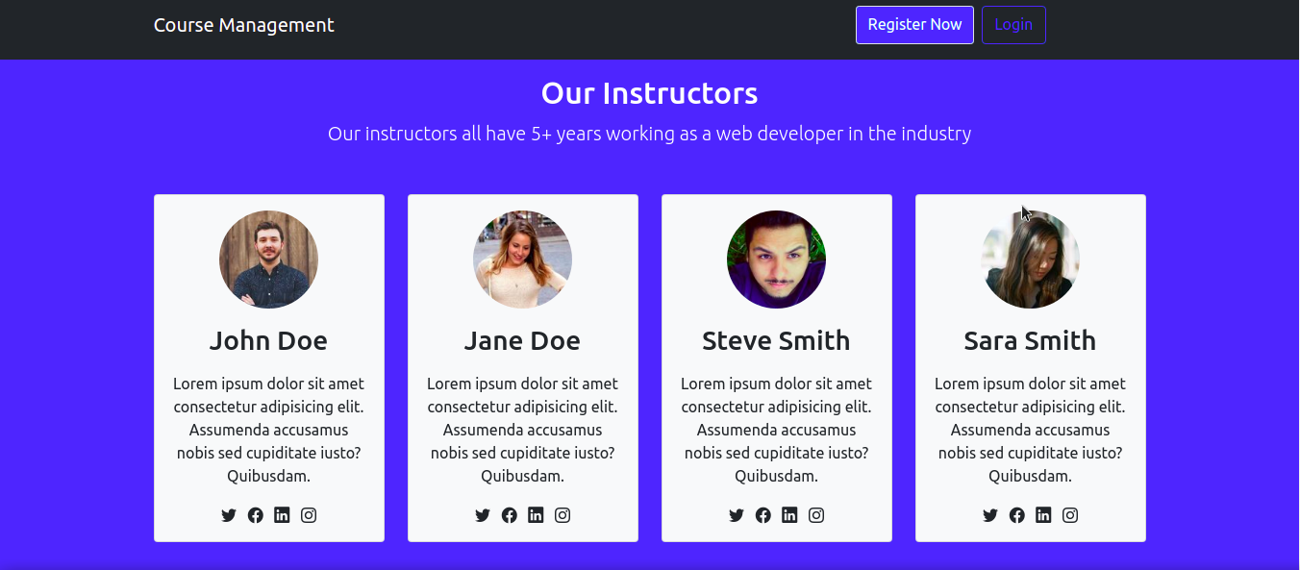1300x570 pixels.
Task: Open Sara Smith's Instagram icon
Action: tap(1070, 515)
